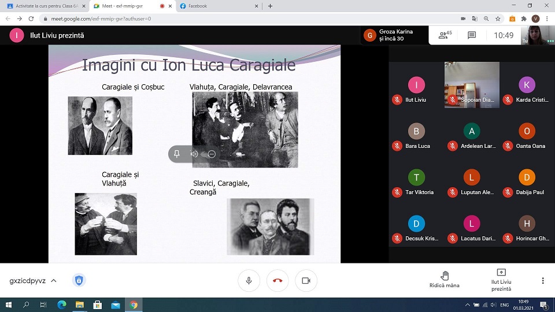Image resolution: width=555 pixels, height=312 pixels.
Task: Click the red hang up call button
Action: (277, 280)
